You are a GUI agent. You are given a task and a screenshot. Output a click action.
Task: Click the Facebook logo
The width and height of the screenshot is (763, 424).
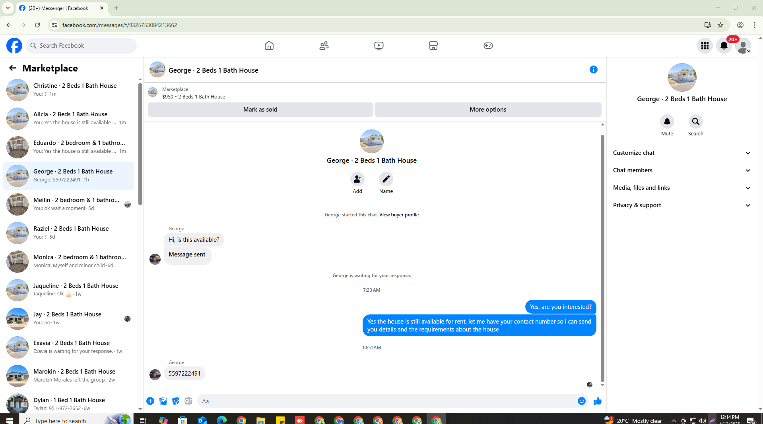coord(14,46)
